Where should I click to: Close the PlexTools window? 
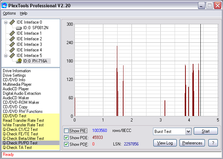(217, 6)
